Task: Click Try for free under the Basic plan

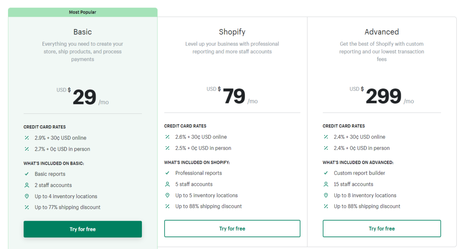Action: click(82, 229)
